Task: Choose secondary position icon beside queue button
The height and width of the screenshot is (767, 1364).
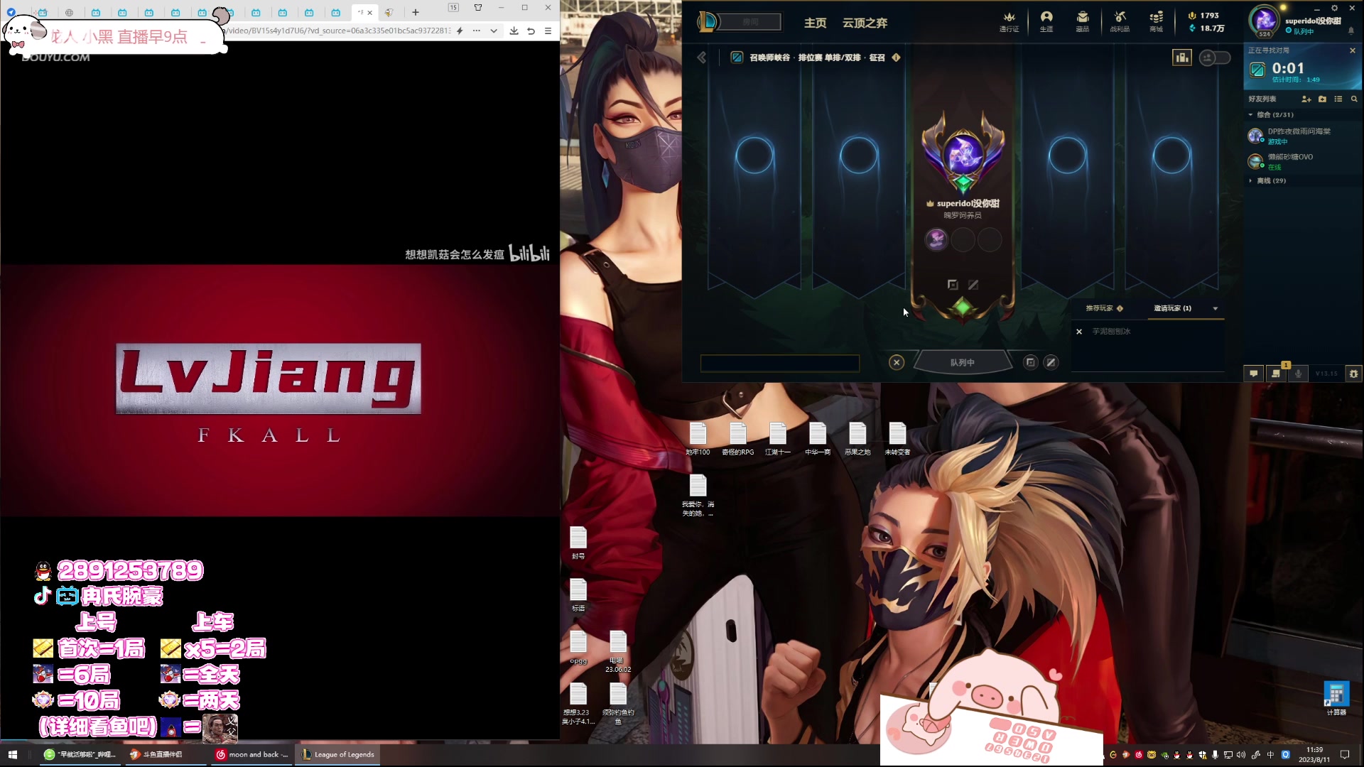Action: click(x=1051, y=362)
